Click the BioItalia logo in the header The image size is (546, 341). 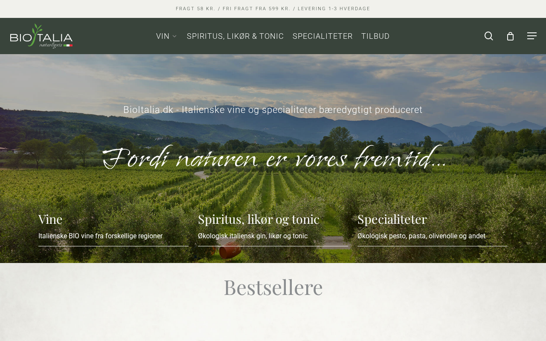pos(41,36)
